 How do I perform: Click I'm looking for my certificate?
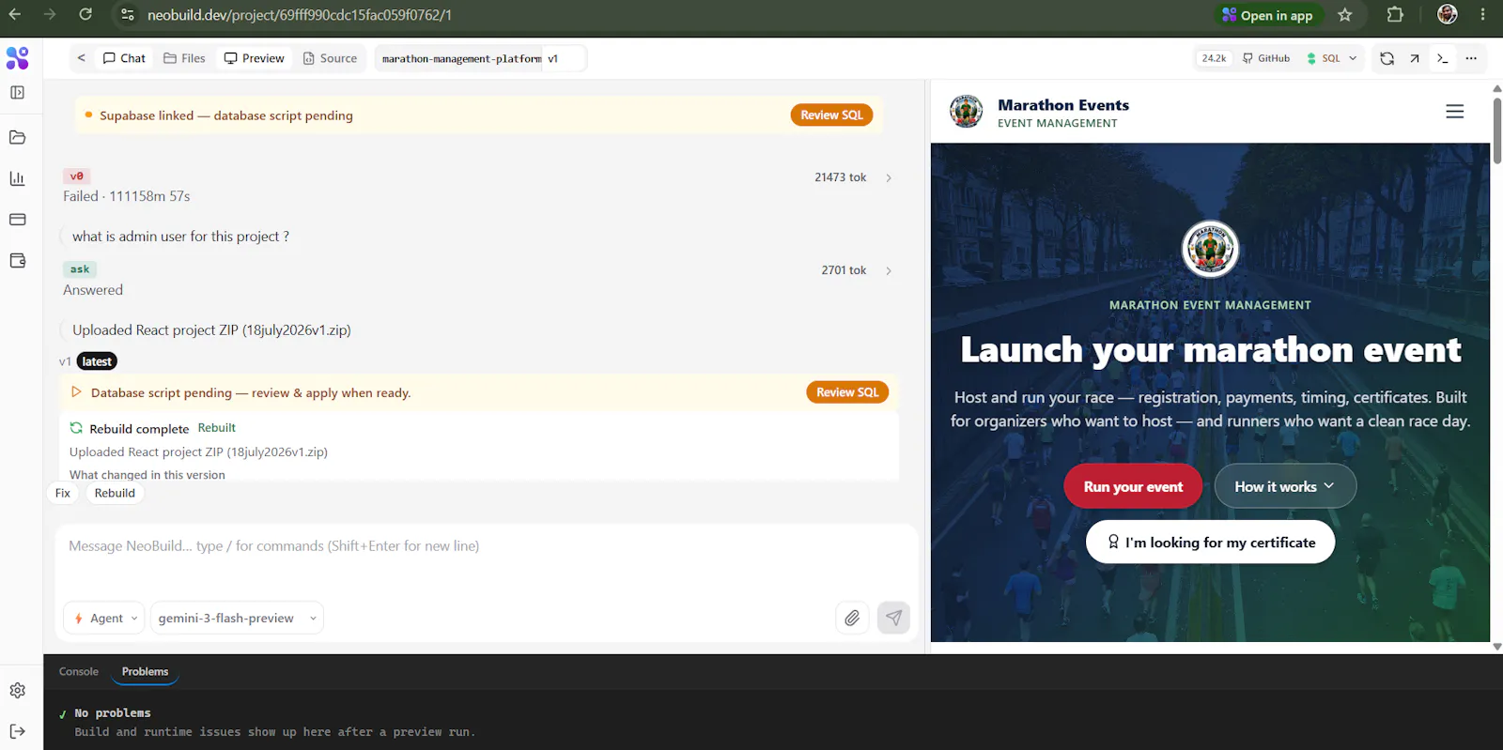tap(1210, 543)
